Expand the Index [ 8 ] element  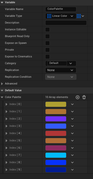click(6, 162)
